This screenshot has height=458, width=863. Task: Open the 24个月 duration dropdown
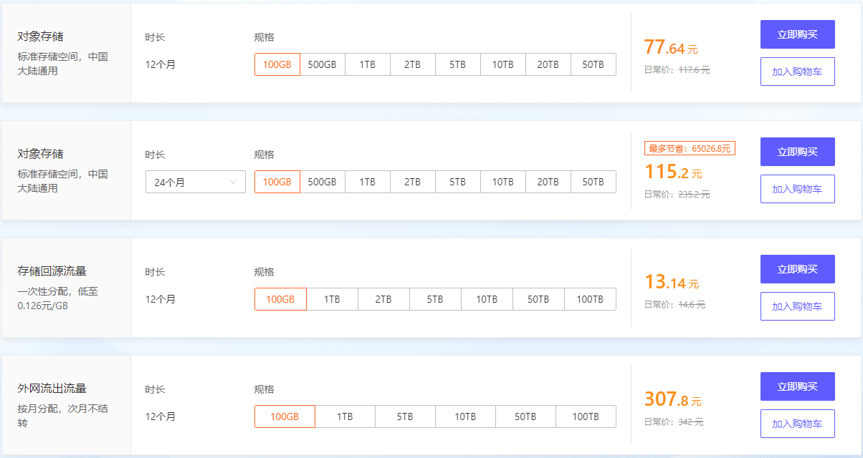click(195, 182)
